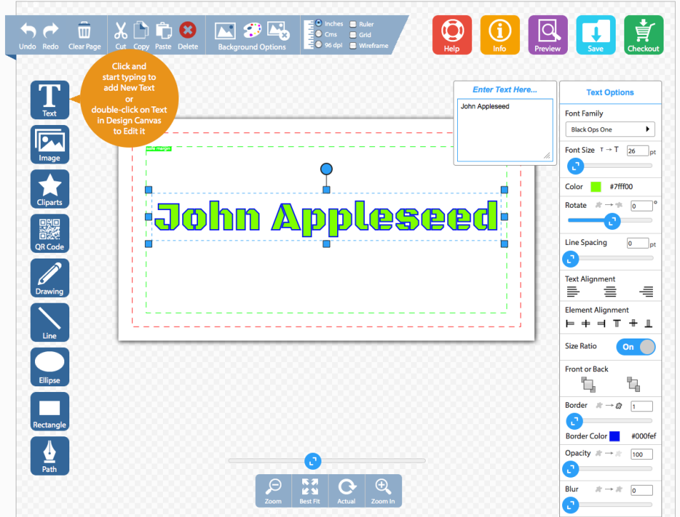Select the 96 dpi radio button
Viewport: 680px width, 517px height.
click(319, 45)
